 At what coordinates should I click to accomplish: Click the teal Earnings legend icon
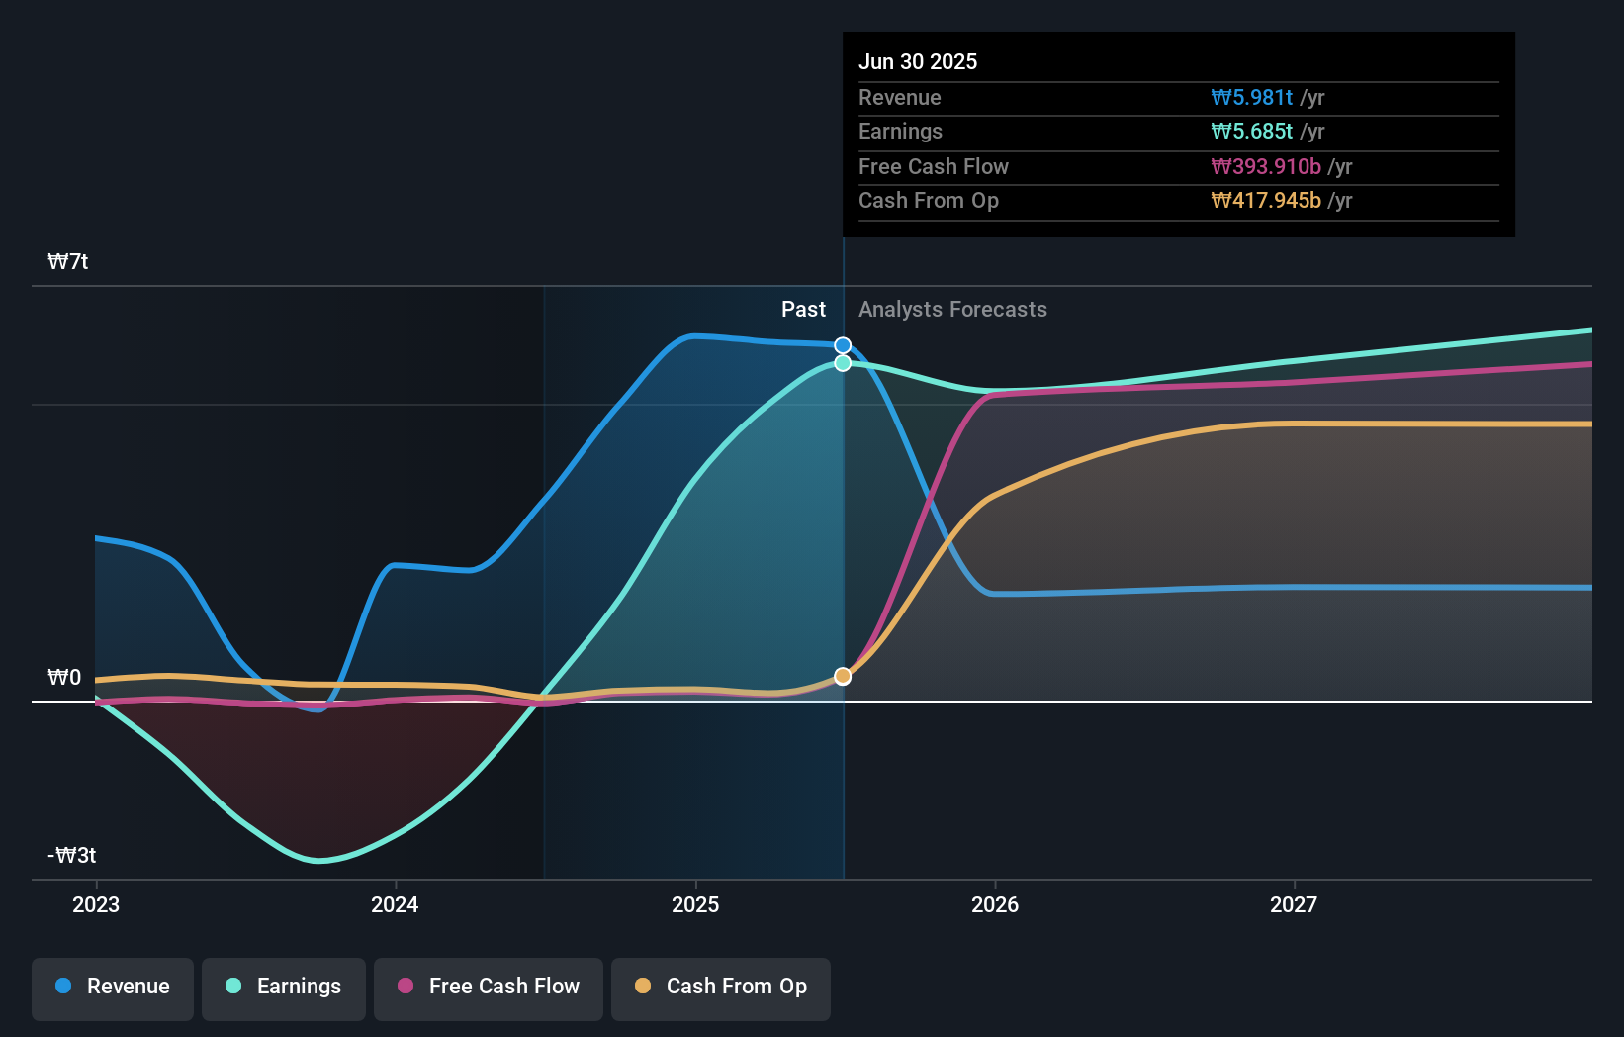(x=232, y=987)
